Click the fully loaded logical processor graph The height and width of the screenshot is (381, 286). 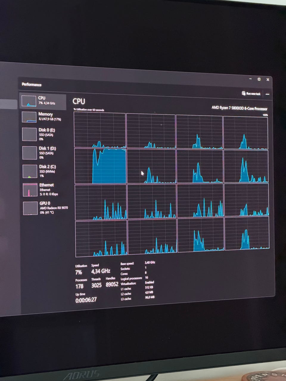pyautogui.click(x=100, y=166)
